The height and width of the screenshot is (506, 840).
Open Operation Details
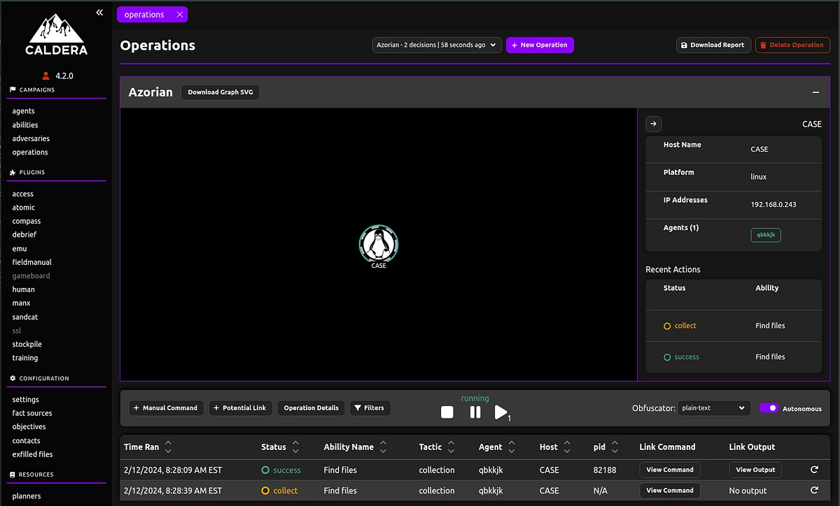pos(311,408)
